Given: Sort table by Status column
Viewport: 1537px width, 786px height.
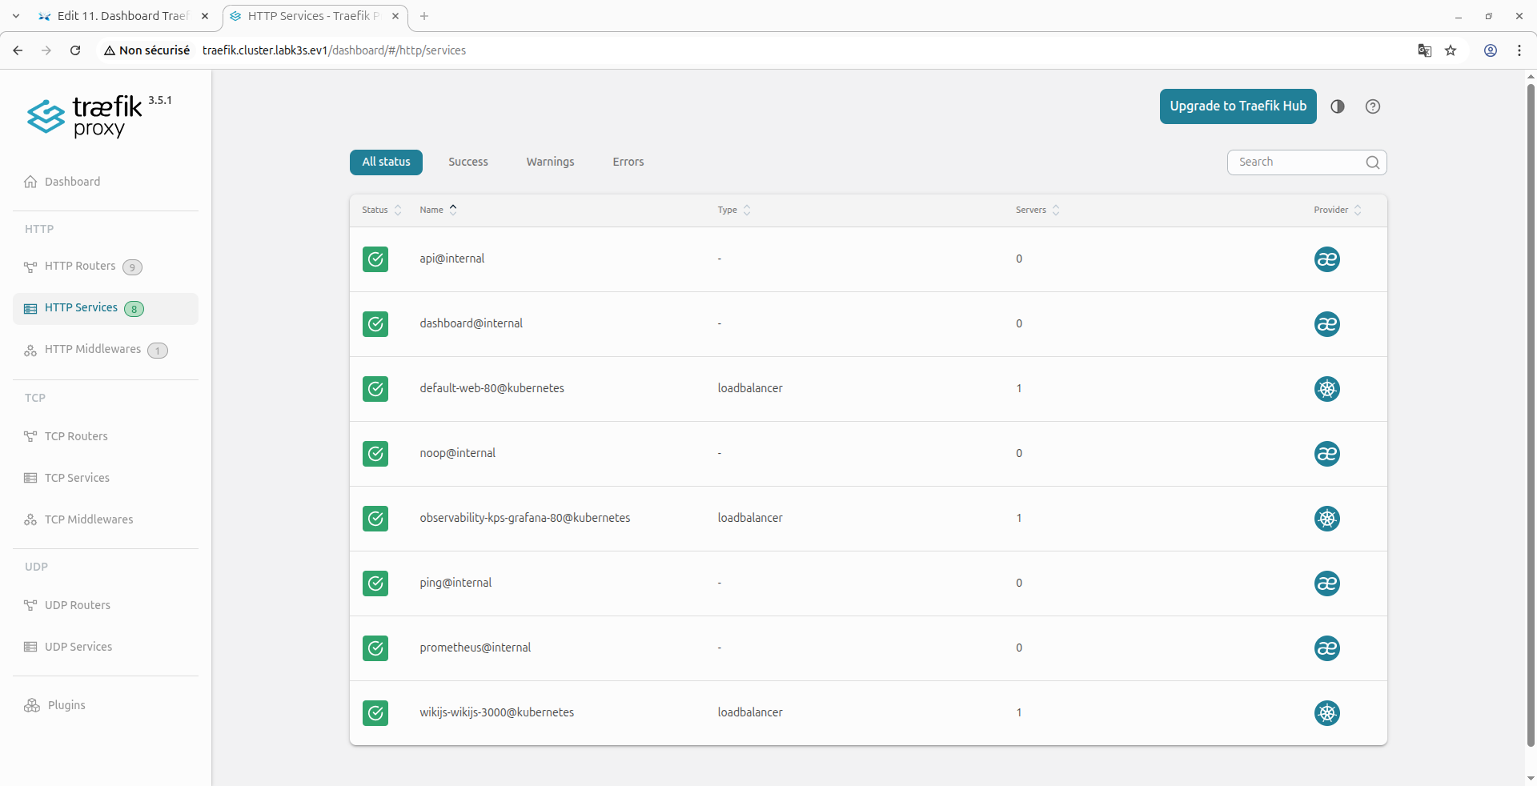Looking at the screenshot, I should pos(381,210).
